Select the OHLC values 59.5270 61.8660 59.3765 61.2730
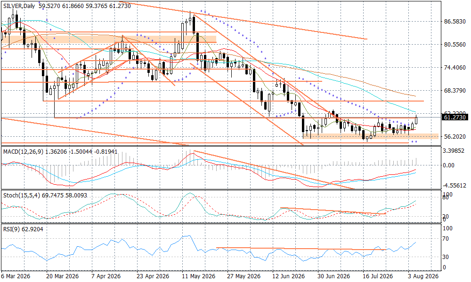Viewport: 471px width, 282px height. 85,6
